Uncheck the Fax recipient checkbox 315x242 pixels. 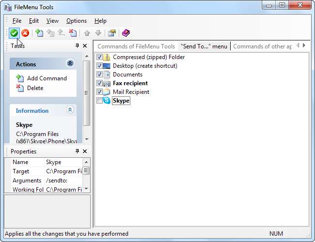[x=99, y=83]
